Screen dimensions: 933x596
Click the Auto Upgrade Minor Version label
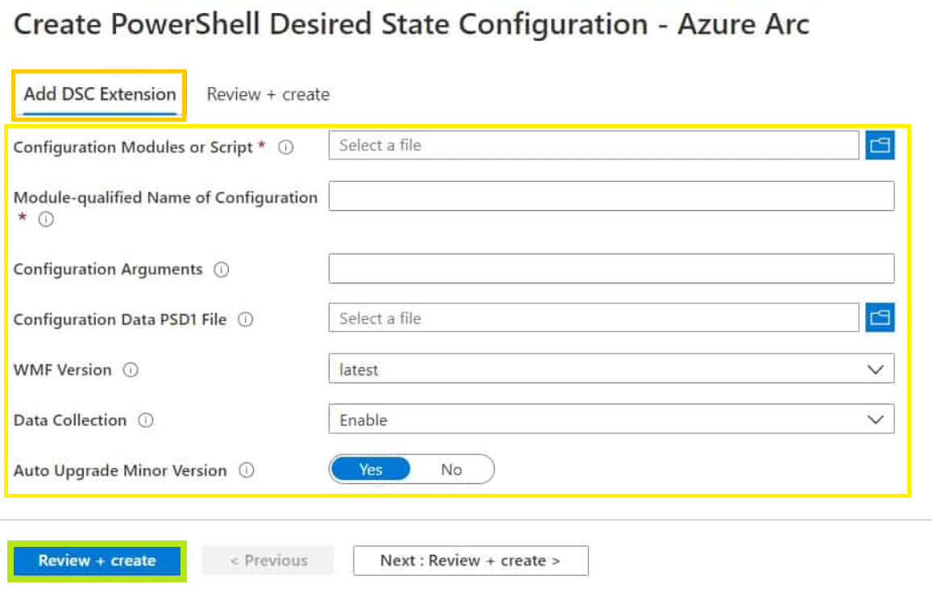120,470
